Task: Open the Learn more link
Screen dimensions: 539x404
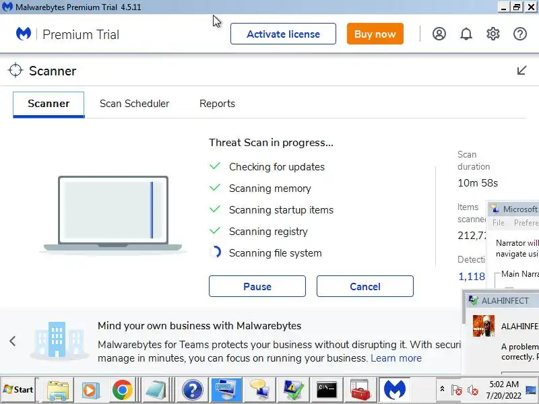Action: coord(396,358)
